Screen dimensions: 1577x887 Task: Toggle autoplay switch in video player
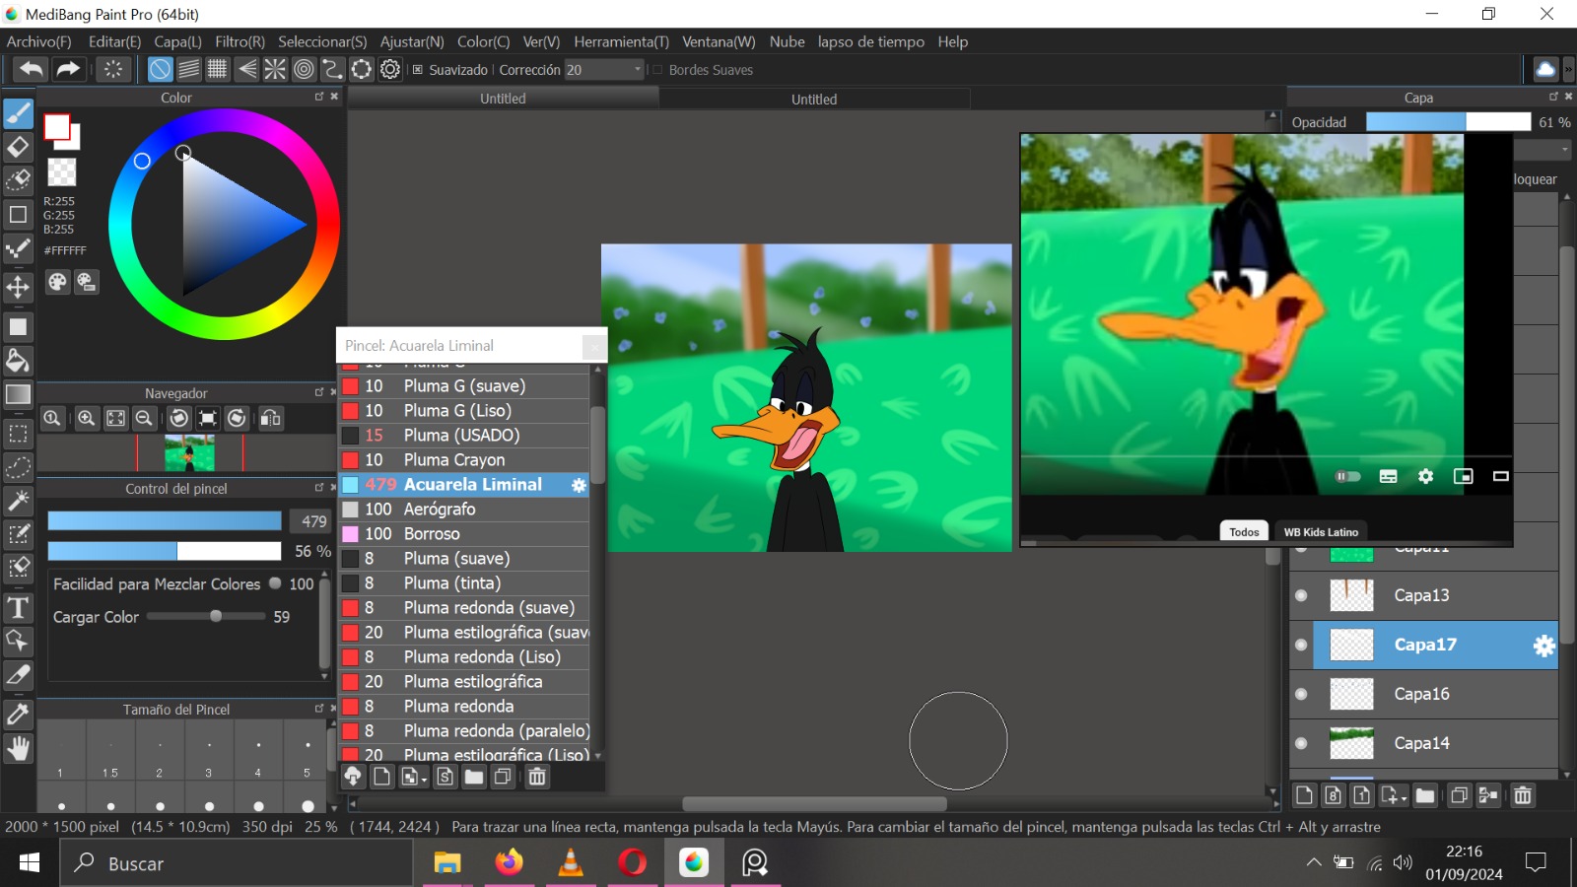1347,476
